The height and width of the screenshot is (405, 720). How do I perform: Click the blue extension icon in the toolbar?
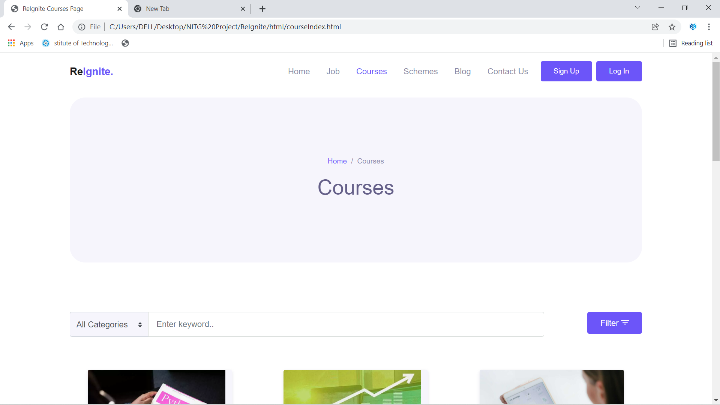pos(693,27)
